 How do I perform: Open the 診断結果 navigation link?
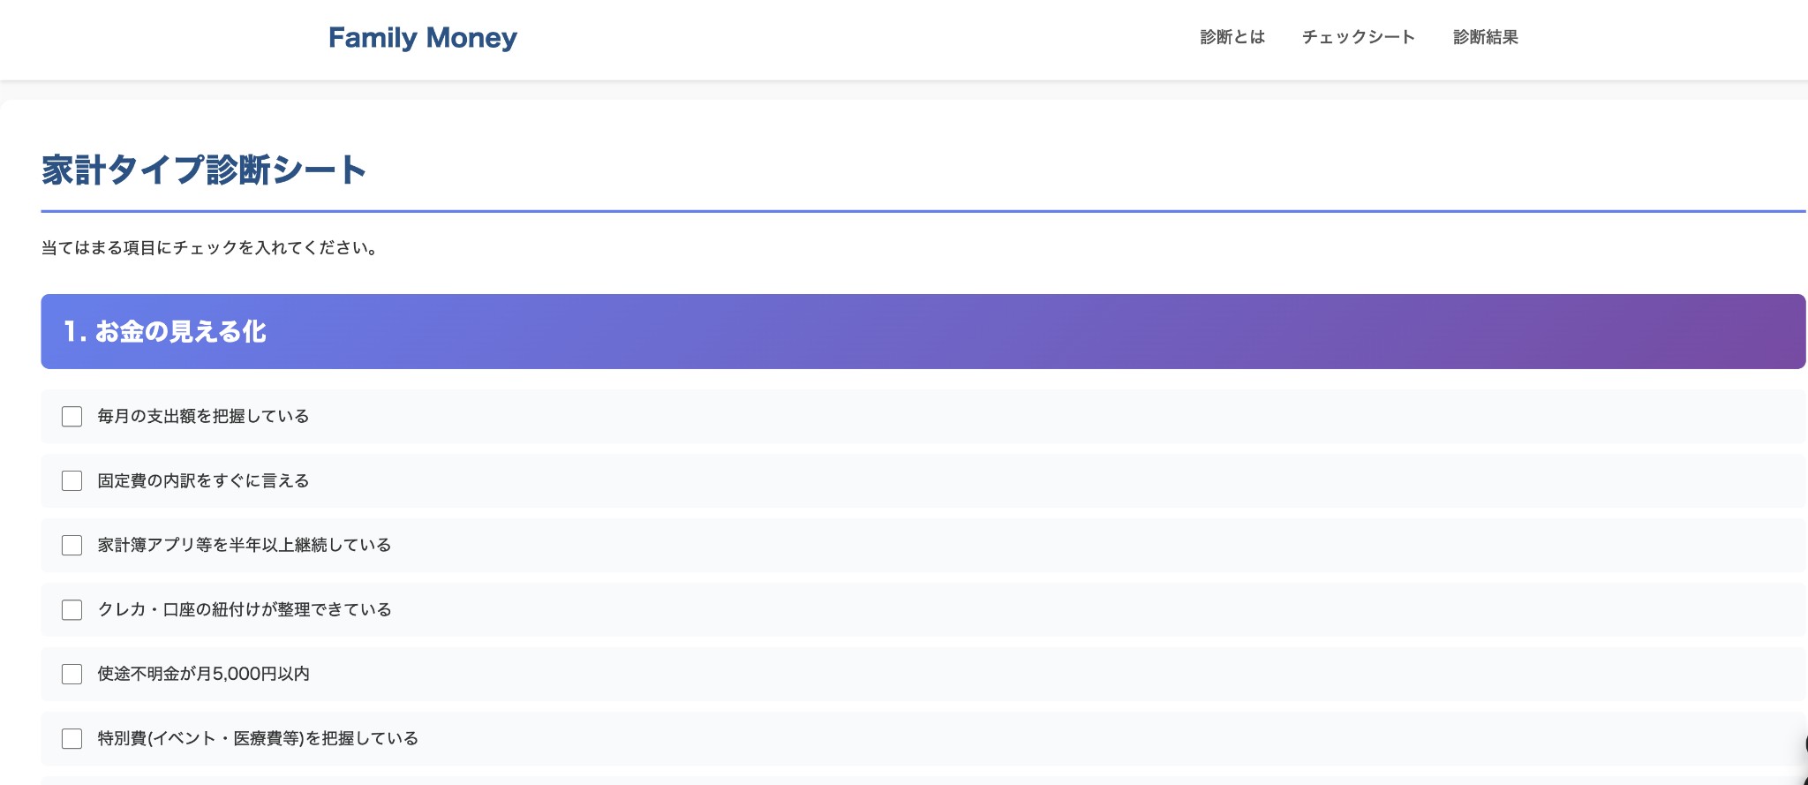1485,37
